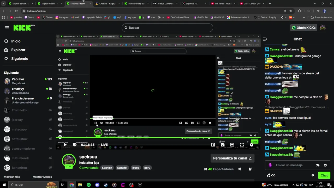Toggle theater mode in player

(232, 145)
